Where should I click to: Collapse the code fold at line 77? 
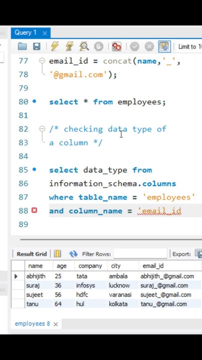(42, 60)
